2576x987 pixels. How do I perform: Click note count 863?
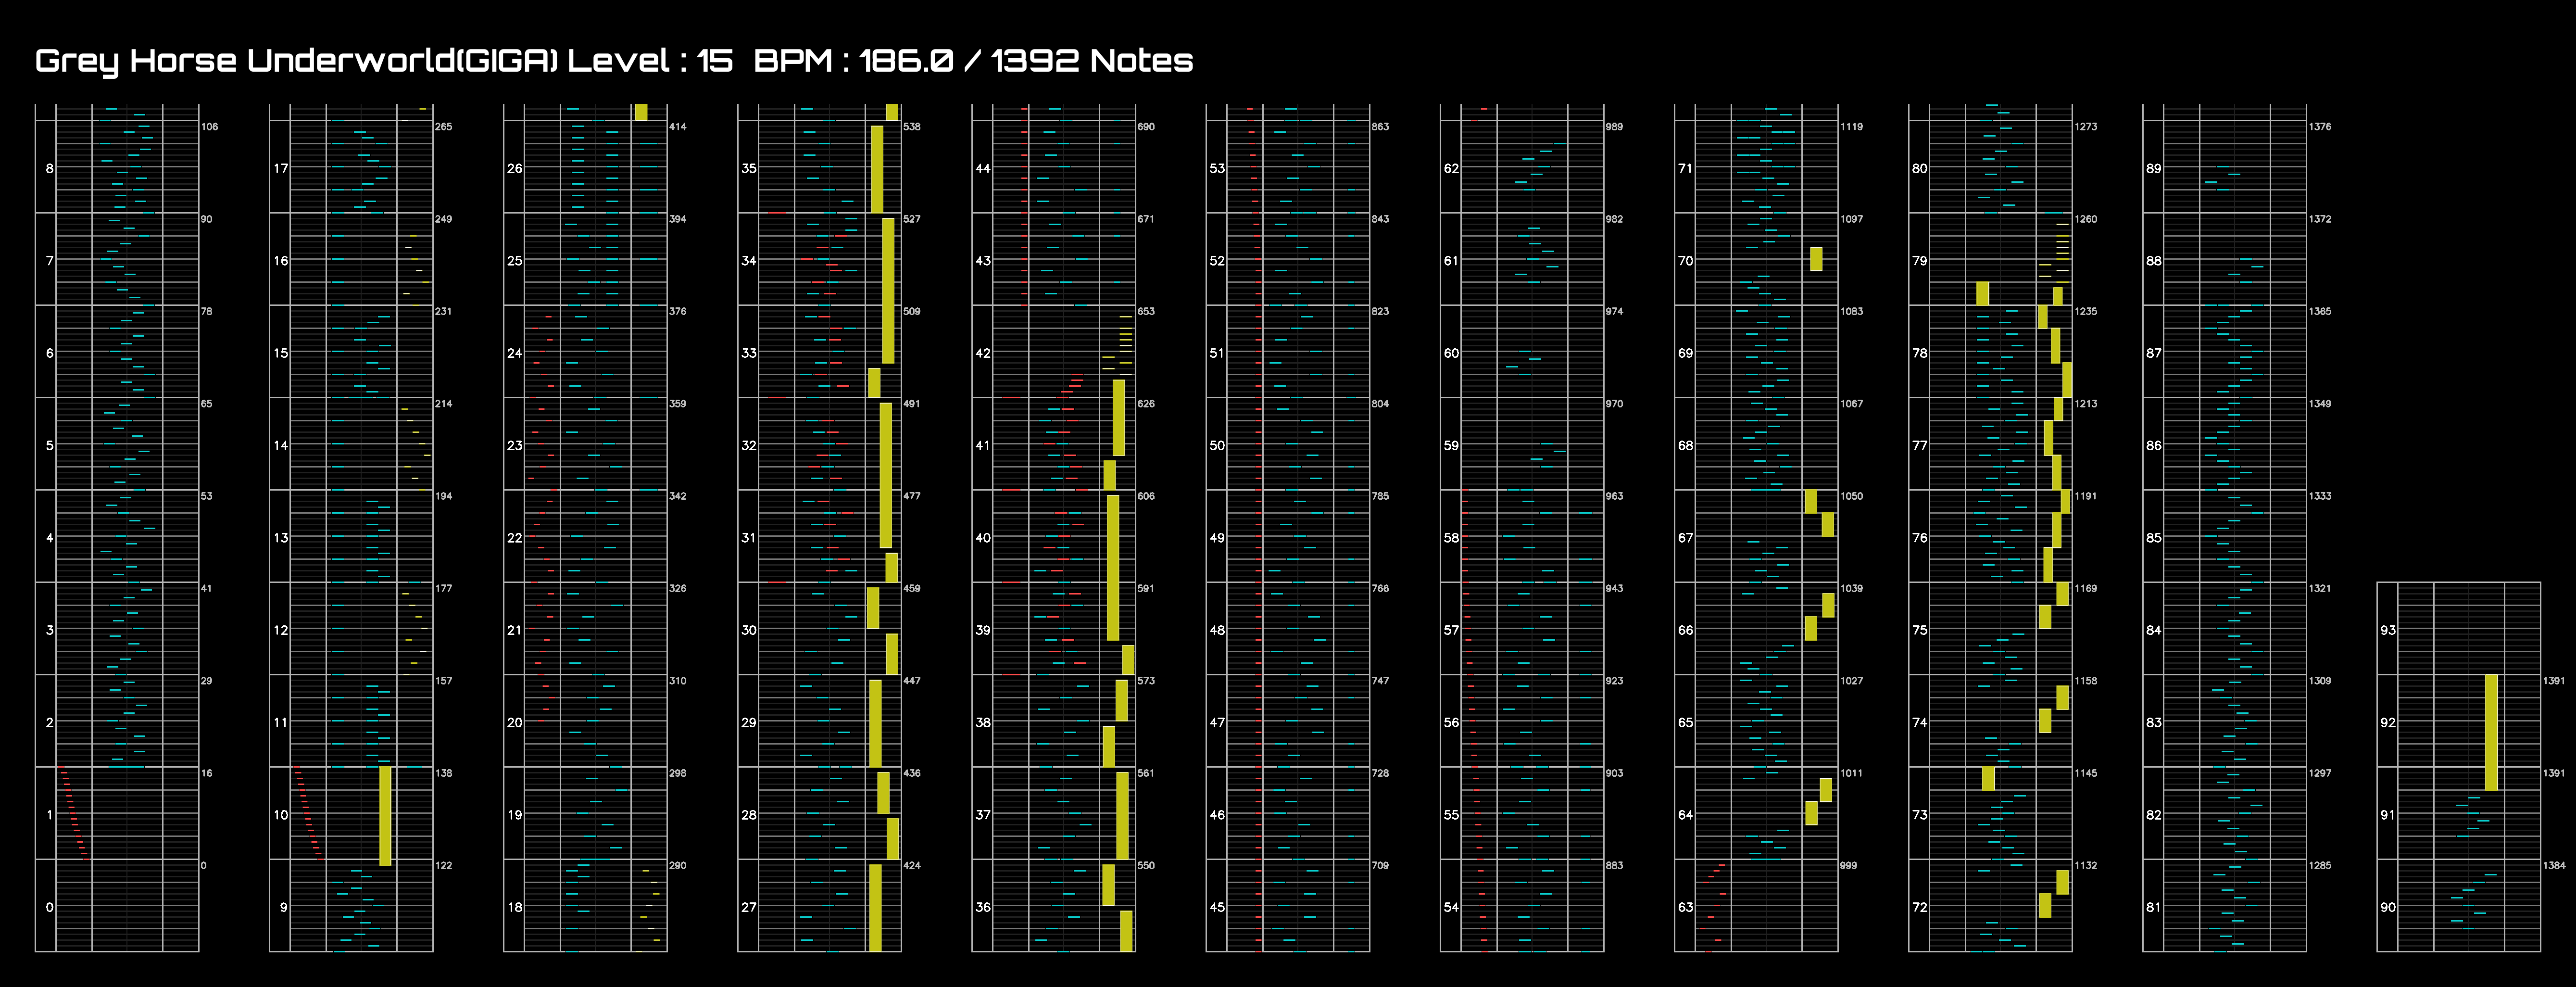[x=1379, y=127]
